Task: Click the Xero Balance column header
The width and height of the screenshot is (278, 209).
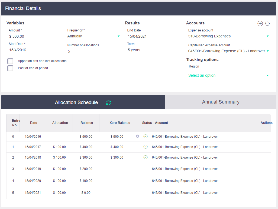Action: point(120,123)
